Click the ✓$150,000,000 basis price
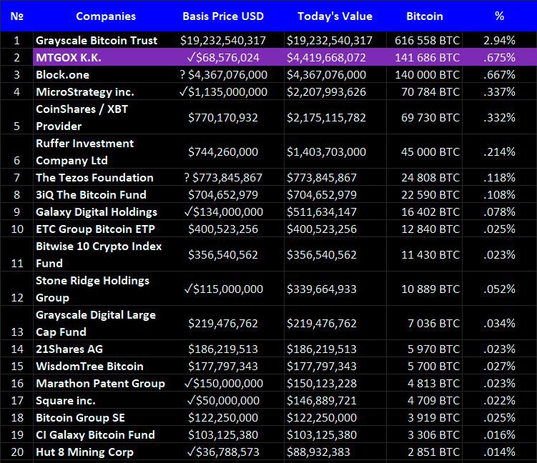Image resolution: width=537 pixels, height=463 pixels. pos(223,383)
